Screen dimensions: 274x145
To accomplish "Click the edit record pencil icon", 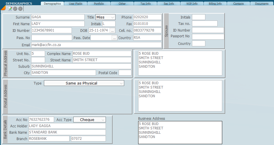I will (x=10, y=9).
